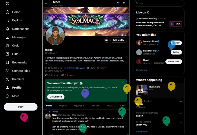Switch to the Articles tab
The image size is (197, 135).
pos(96,106)
